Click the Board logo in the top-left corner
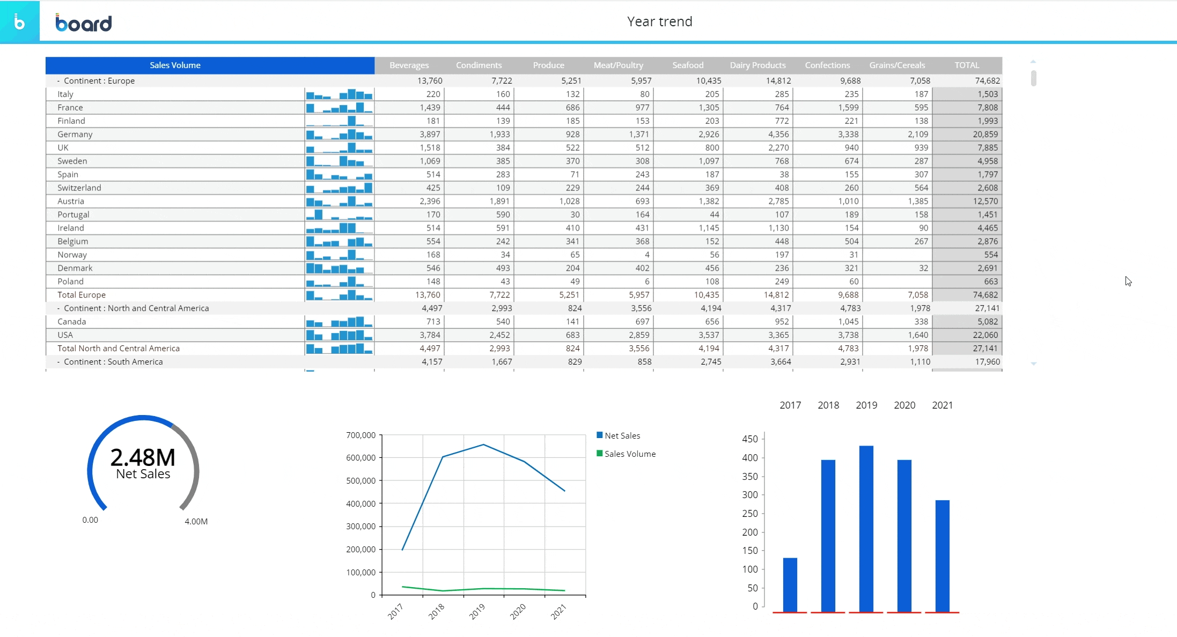 point(83,22)
